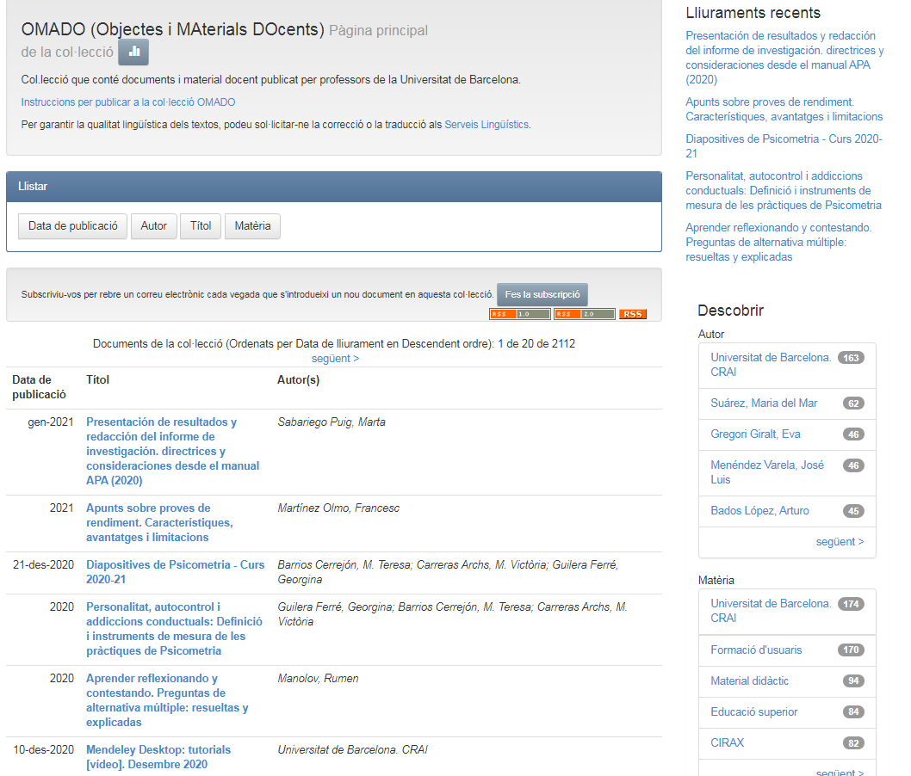The height and width of the screenshot is (776, 911).
Task: Open Instruccions per publicar a la col·lecció OMADO
Action: coord(128,102)
